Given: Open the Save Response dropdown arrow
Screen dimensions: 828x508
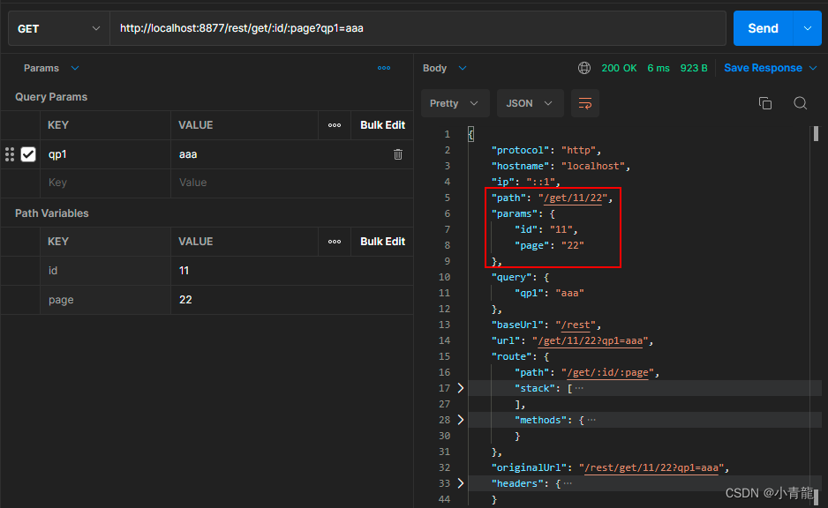Looking at the screenshot, I should pos(813,68).
